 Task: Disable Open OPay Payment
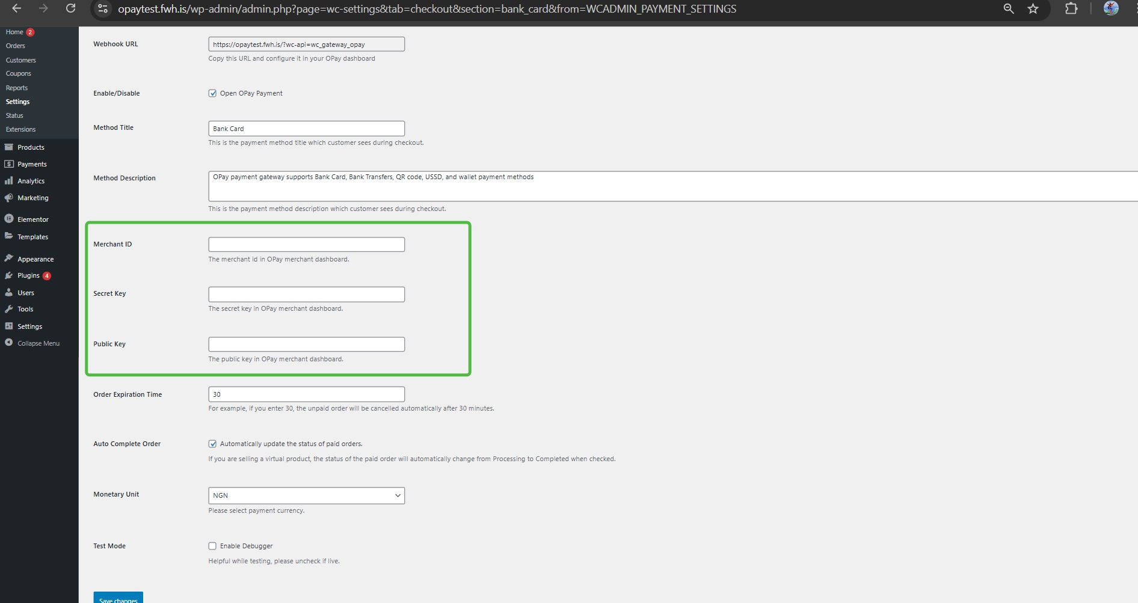click(x=212, y=93)
